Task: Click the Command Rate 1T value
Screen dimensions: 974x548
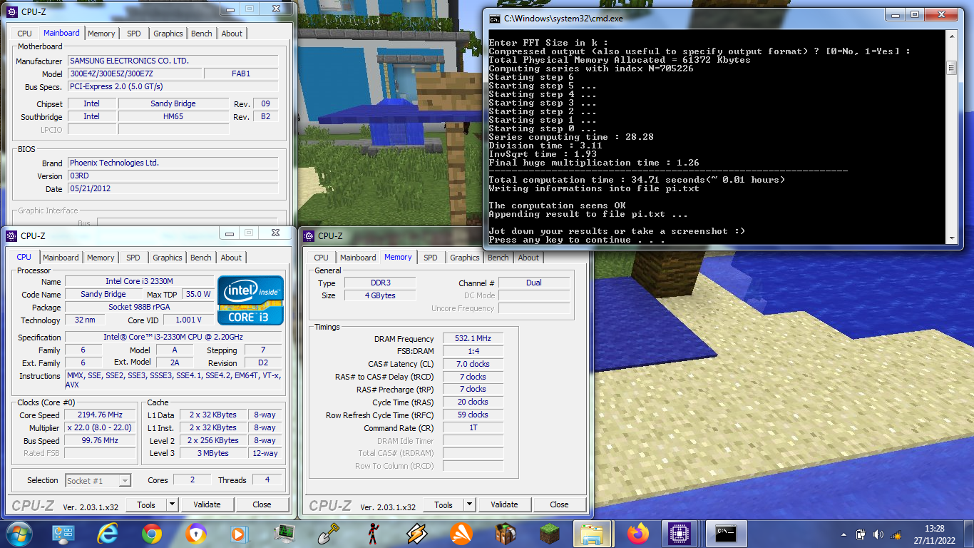Action: (x=473, y=428)
